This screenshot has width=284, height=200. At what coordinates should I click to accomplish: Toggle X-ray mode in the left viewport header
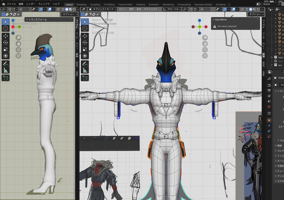point(59,9)
